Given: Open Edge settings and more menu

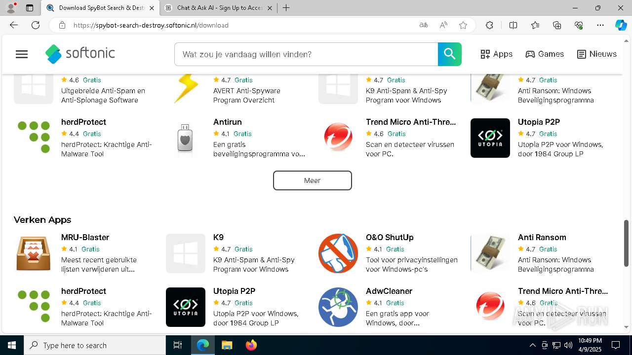Looking at the screenshot, I should (600, 25).
